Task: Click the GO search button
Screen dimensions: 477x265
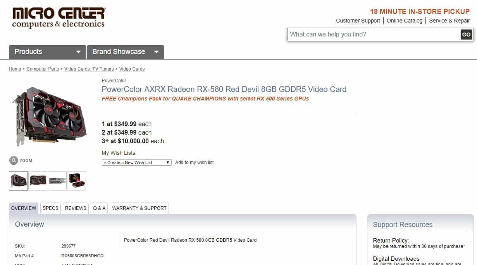Action: 466,35
